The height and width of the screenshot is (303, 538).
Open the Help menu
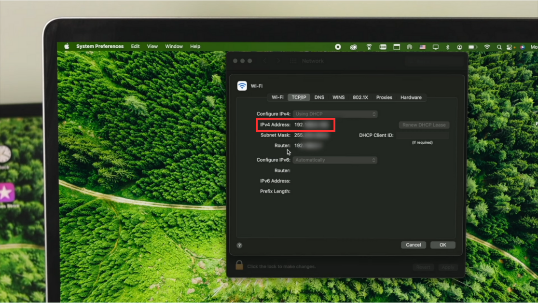click(195, 46)
